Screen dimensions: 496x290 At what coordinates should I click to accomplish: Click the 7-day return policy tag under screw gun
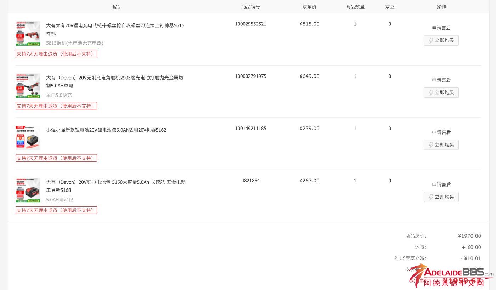(x=56, y=54)
